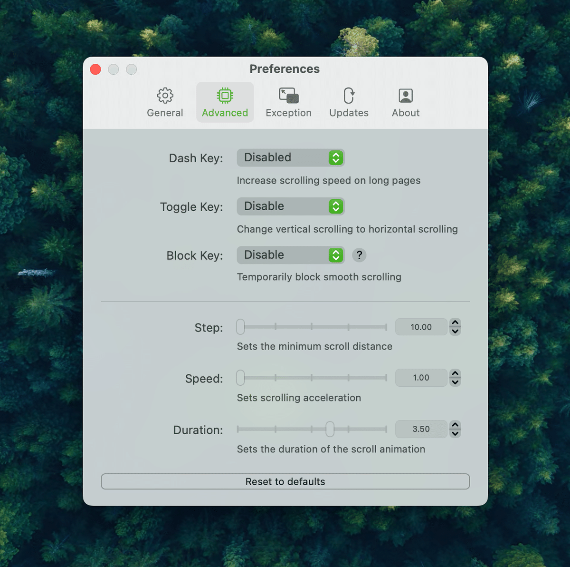Decrease Speed with the stepper down arrow

[455, 382]
